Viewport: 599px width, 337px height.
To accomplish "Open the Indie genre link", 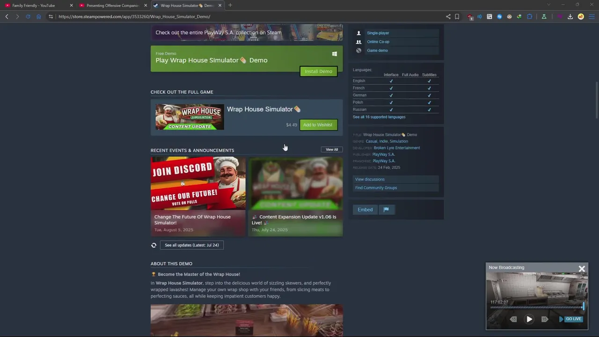I will (383, 141).
